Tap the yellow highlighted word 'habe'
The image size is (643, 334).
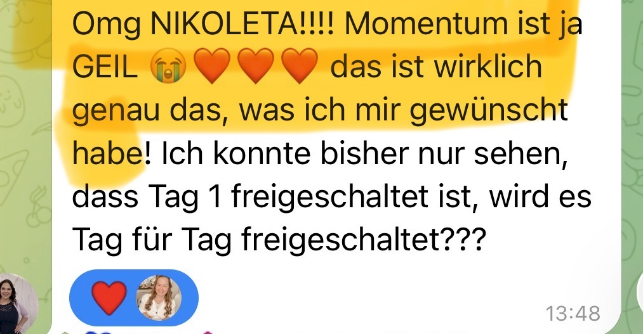(106, 154)
